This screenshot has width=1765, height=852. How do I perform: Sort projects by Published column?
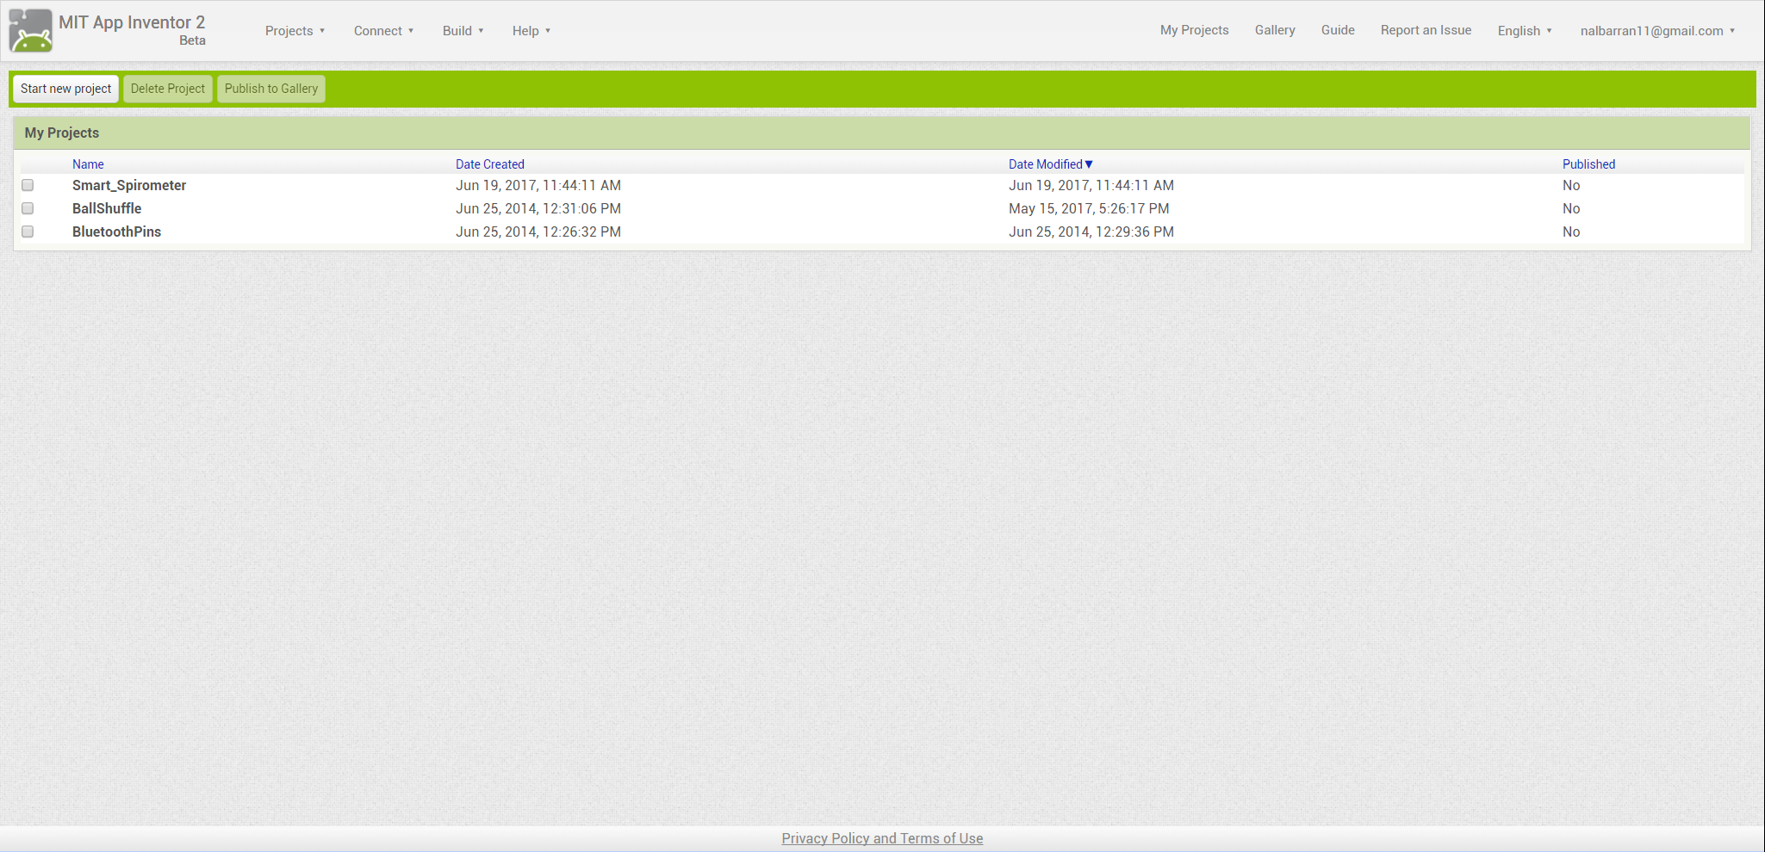(x=1588, y=164)
